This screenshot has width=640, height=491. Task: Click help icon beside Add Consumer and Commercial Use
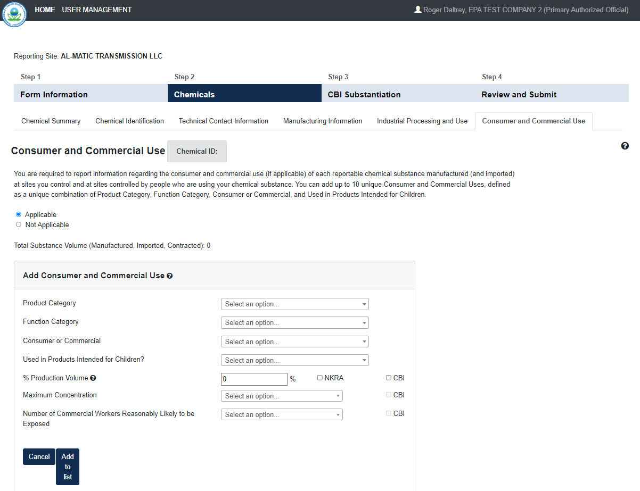pyautogui.click(x=170, y=276)
